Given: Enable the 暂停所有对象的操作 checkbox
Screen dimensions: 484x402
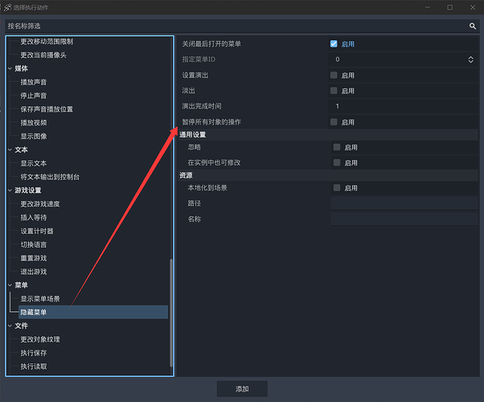Looking at the screenshot, I should [334, 122].
